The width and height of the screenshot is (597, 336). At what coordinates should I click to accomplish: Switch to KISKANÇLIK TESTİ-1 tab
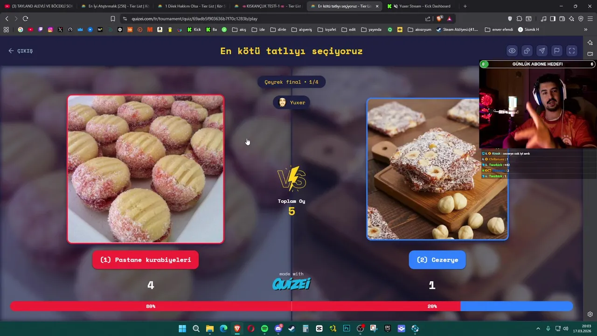click(268, 6)
